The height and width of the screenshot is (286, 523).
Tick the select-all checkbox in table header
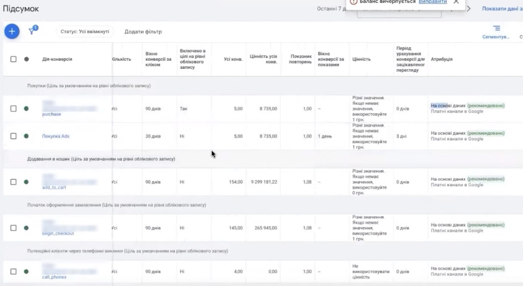click(14, 59)
